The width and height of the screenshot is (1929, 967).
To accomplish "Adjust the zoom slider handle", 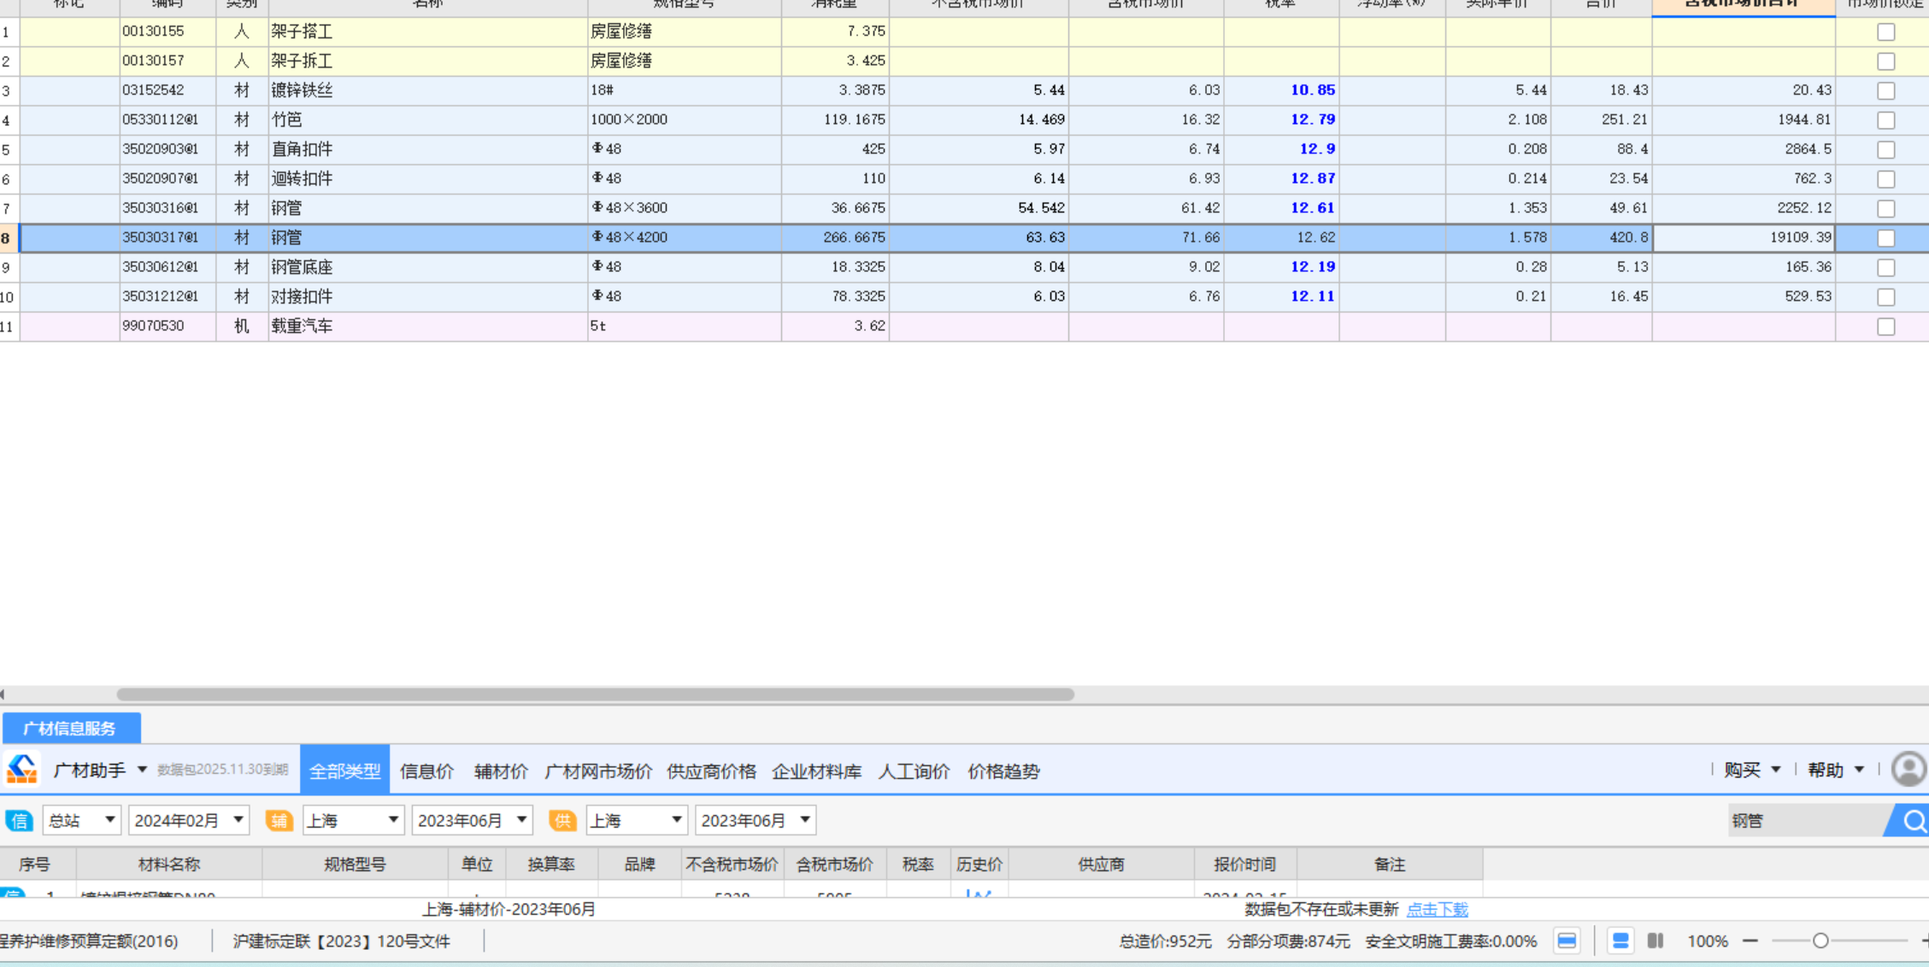I will pos(1820,941).
